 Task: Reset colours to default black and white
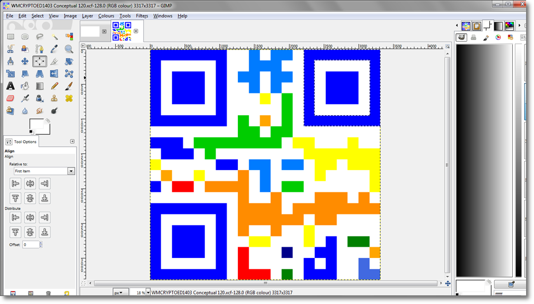tap(31, 132)
